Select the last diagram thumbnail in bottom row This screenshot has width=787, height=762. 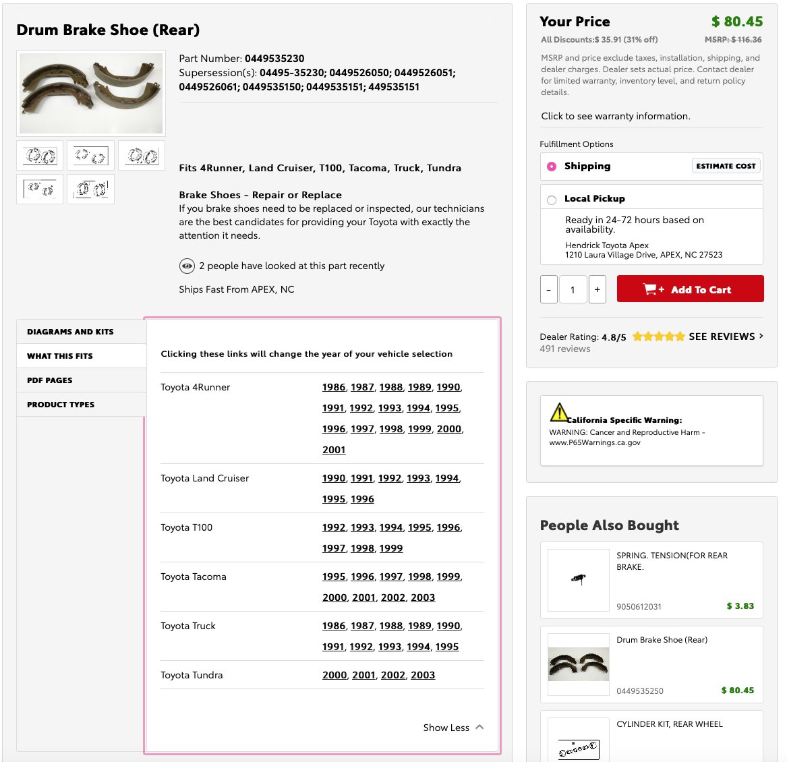pyautogui.click(x=91, y=189)
